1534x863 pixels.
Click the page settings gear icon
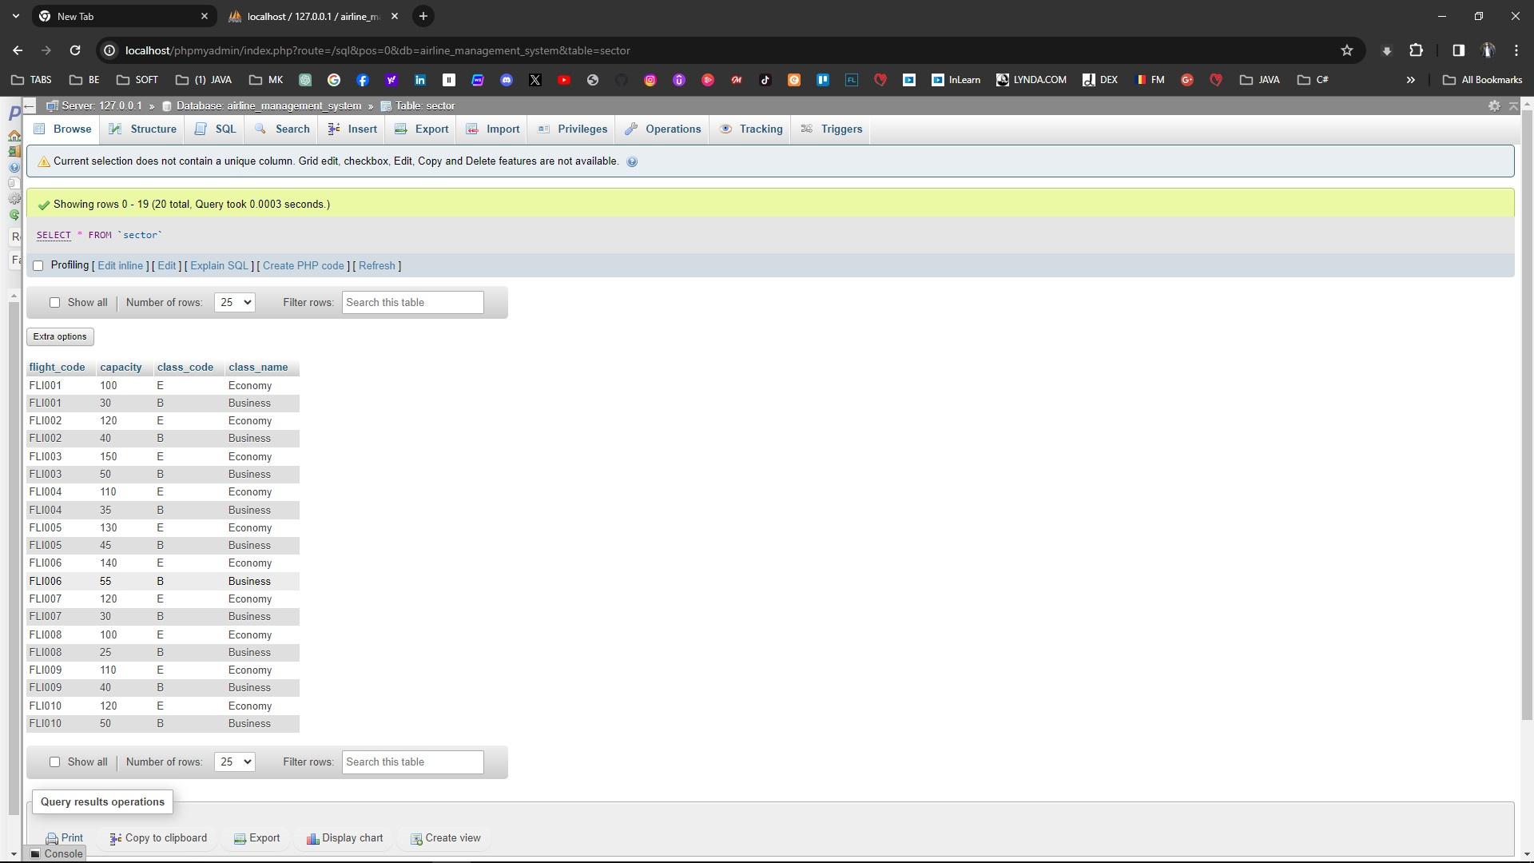coord(1494,106)
